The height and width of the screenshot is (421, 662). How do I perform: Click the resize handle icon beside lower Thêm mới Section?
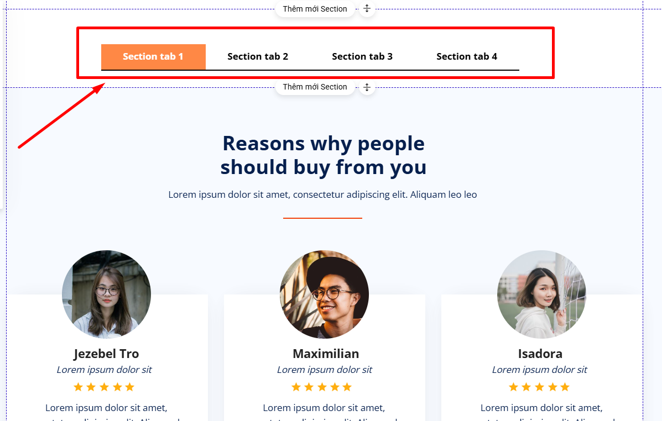click(x=367, y=87)
